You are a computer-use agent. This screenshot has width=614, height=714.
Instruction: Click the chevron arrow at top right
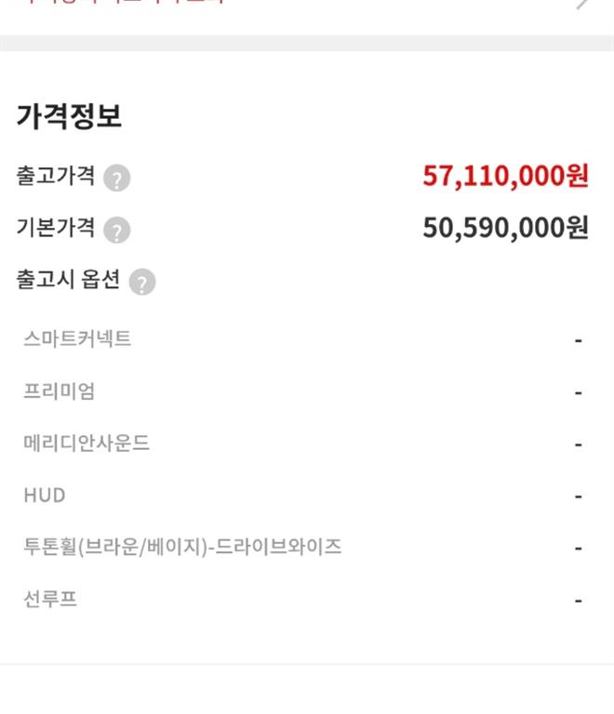pos(583,4)
